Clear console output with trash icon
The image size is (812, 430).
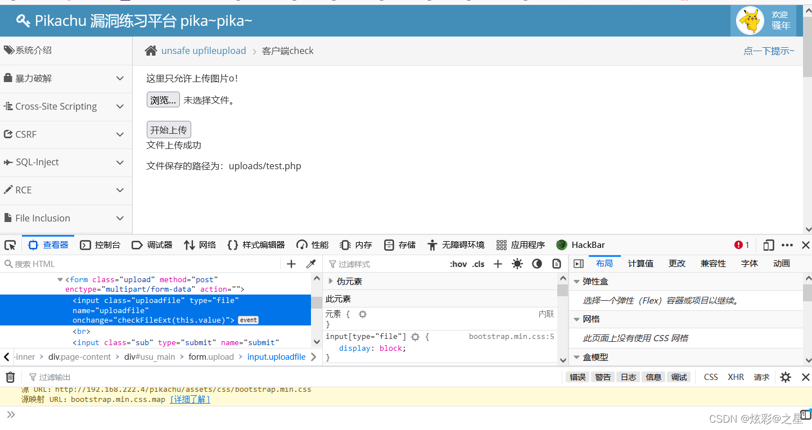click(10, 377)
